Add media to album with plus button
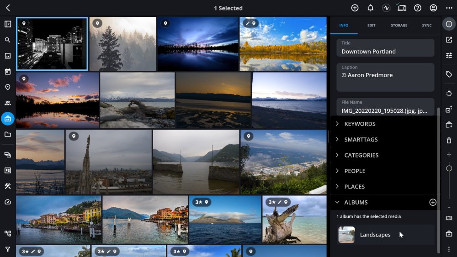Viewport: 457px width, 257px height. pos(433,202)
